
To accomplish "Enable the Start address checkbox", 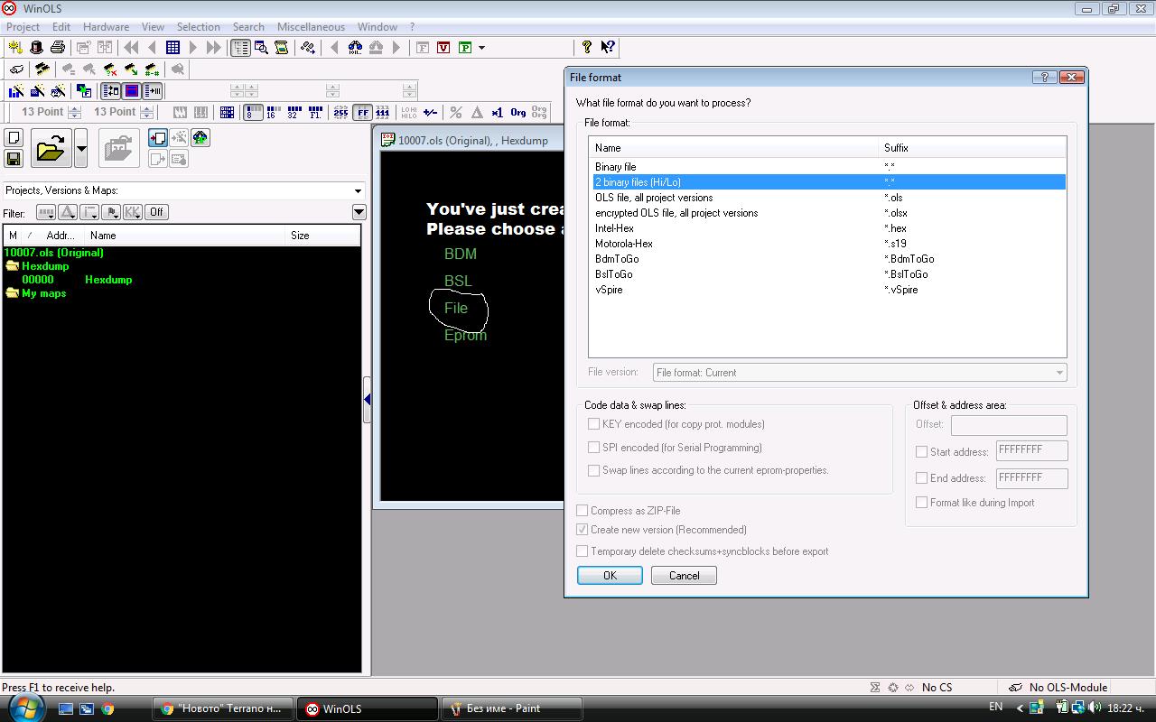I will (x=922, y=452).
